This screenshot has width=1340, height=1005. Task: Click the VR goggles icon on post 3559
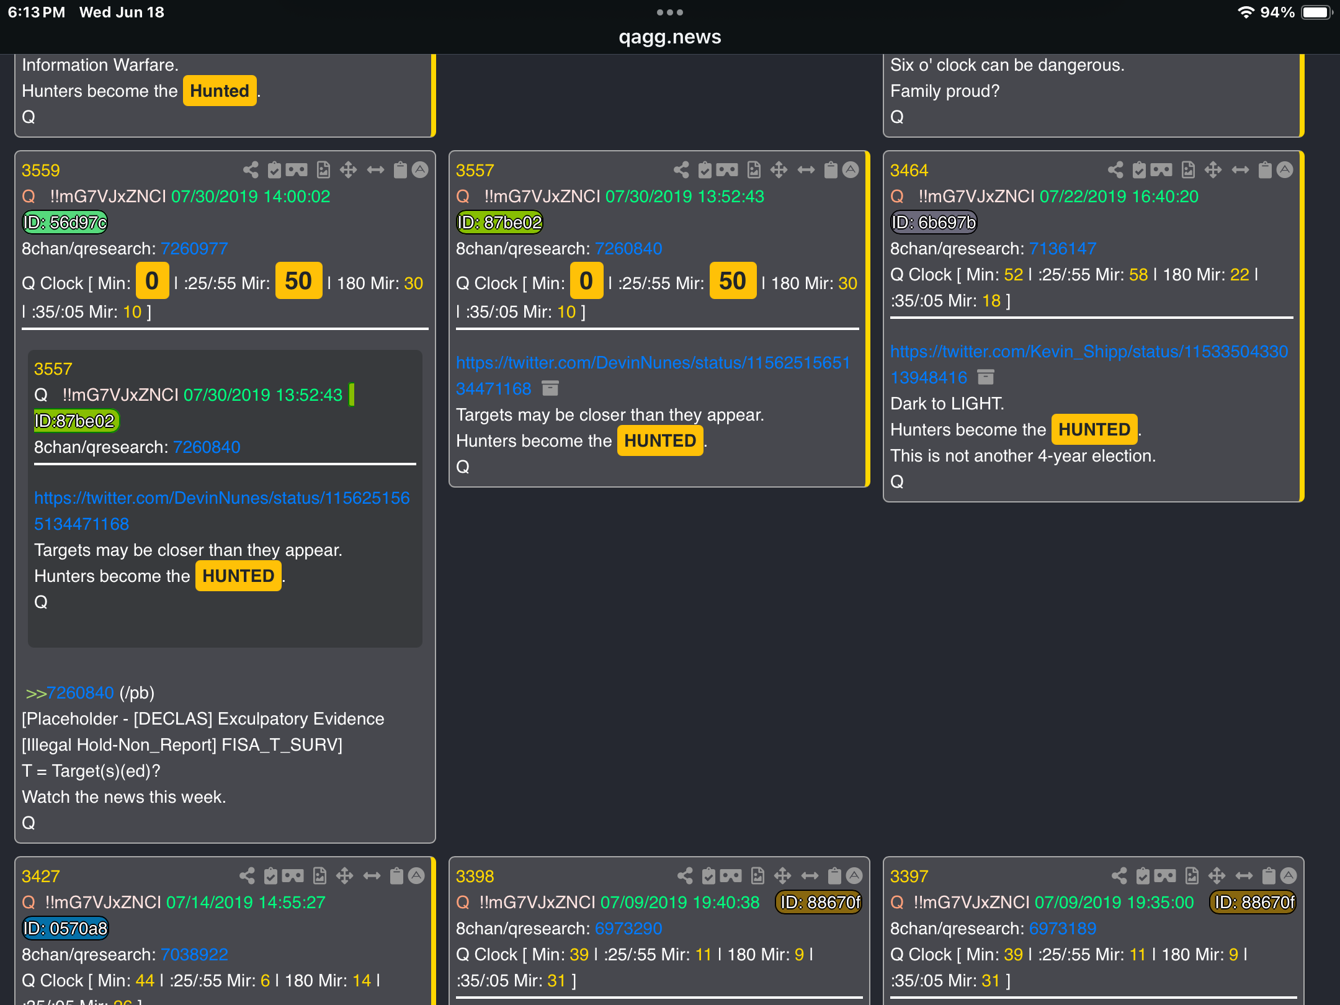coord(297,170)
